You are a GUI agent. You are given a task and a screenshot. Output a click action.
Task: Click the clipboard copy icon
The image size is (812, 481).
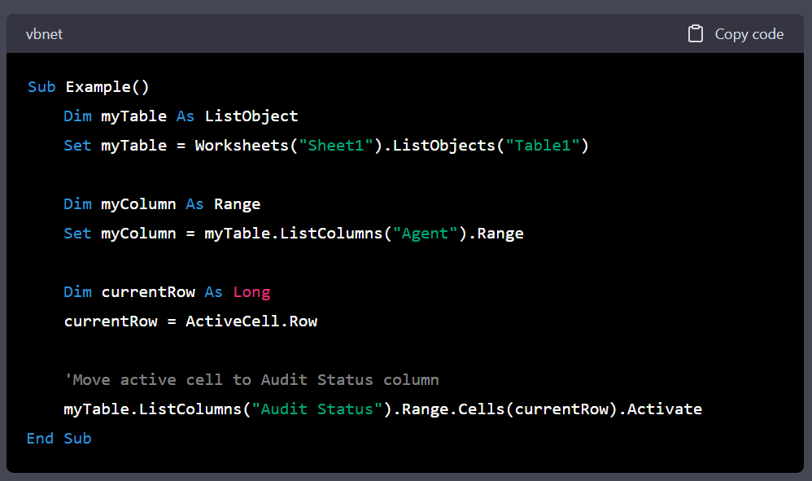click(x=695, y=33)
